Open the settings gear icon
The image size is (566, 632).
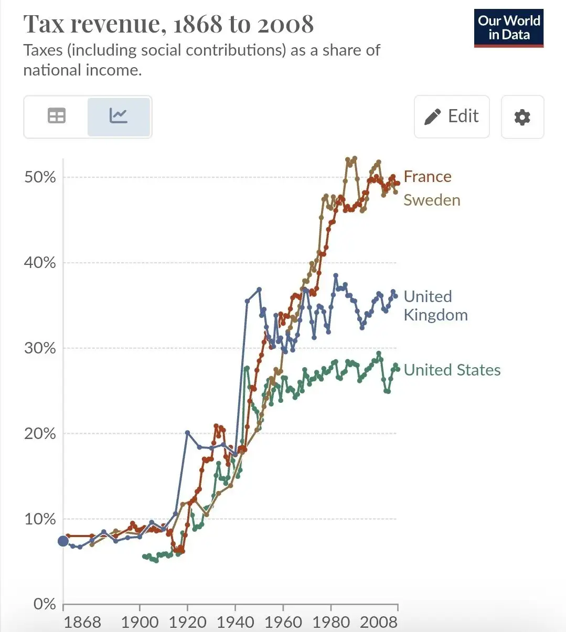pos(522,117)
